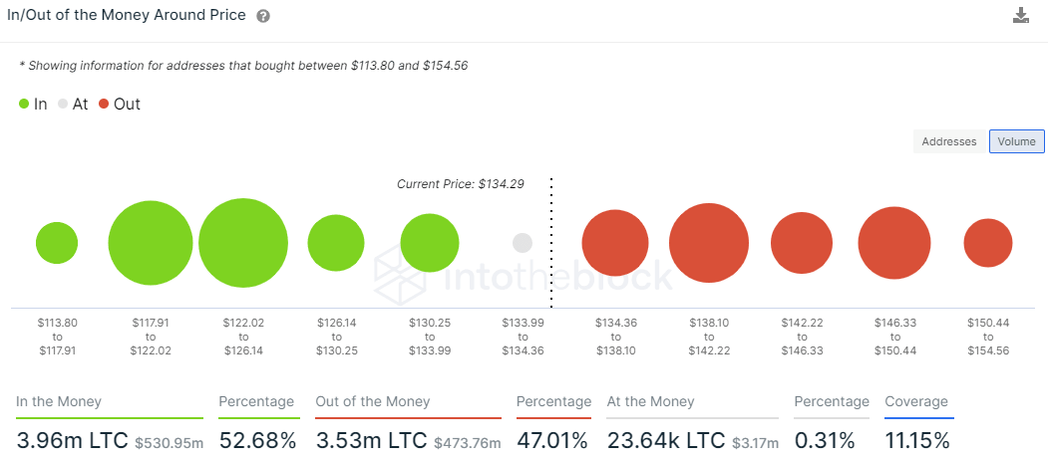Click green bubble for $130.25 to $133.99

(x=430, y=243)
